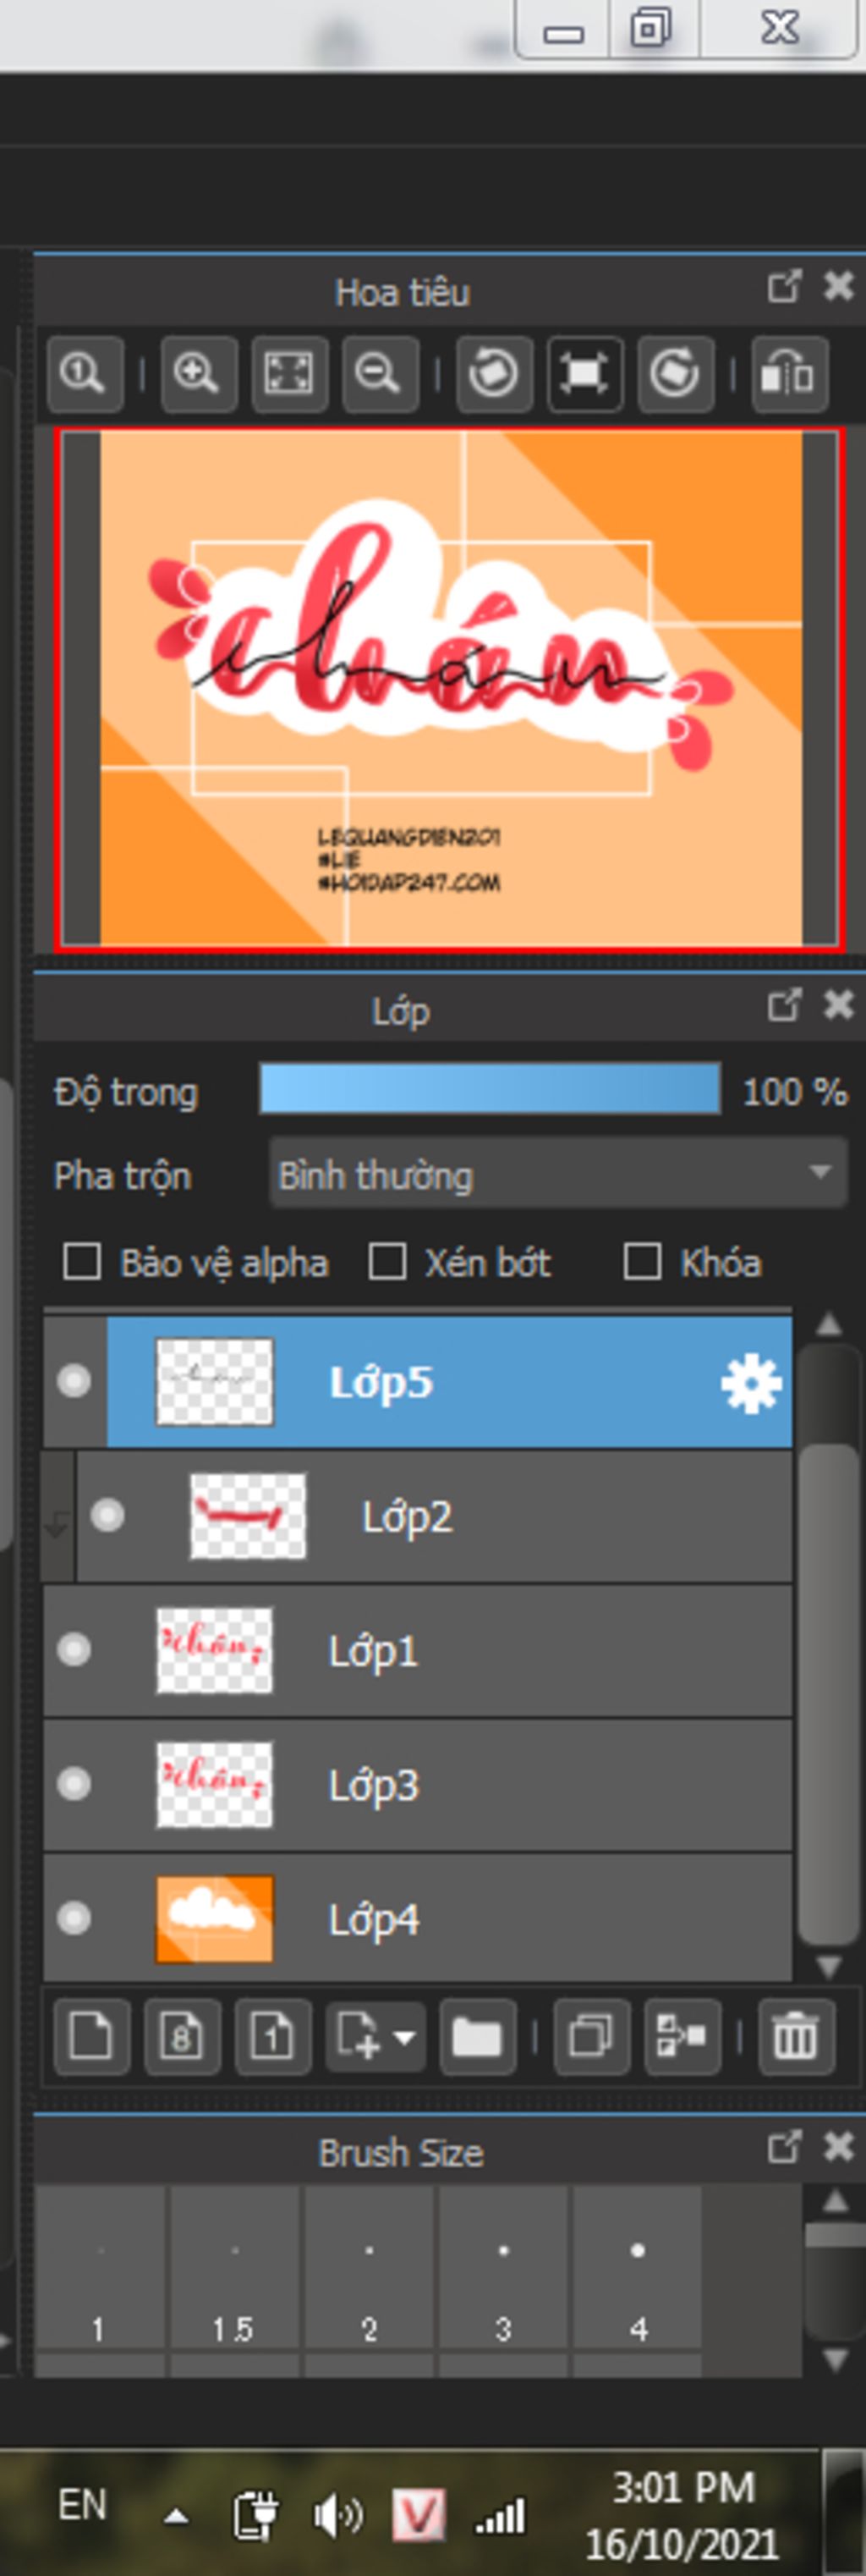Open Lớp5 layer settings gear
The height and width of the screenshot is (2576, 866).
(750, 1383)
